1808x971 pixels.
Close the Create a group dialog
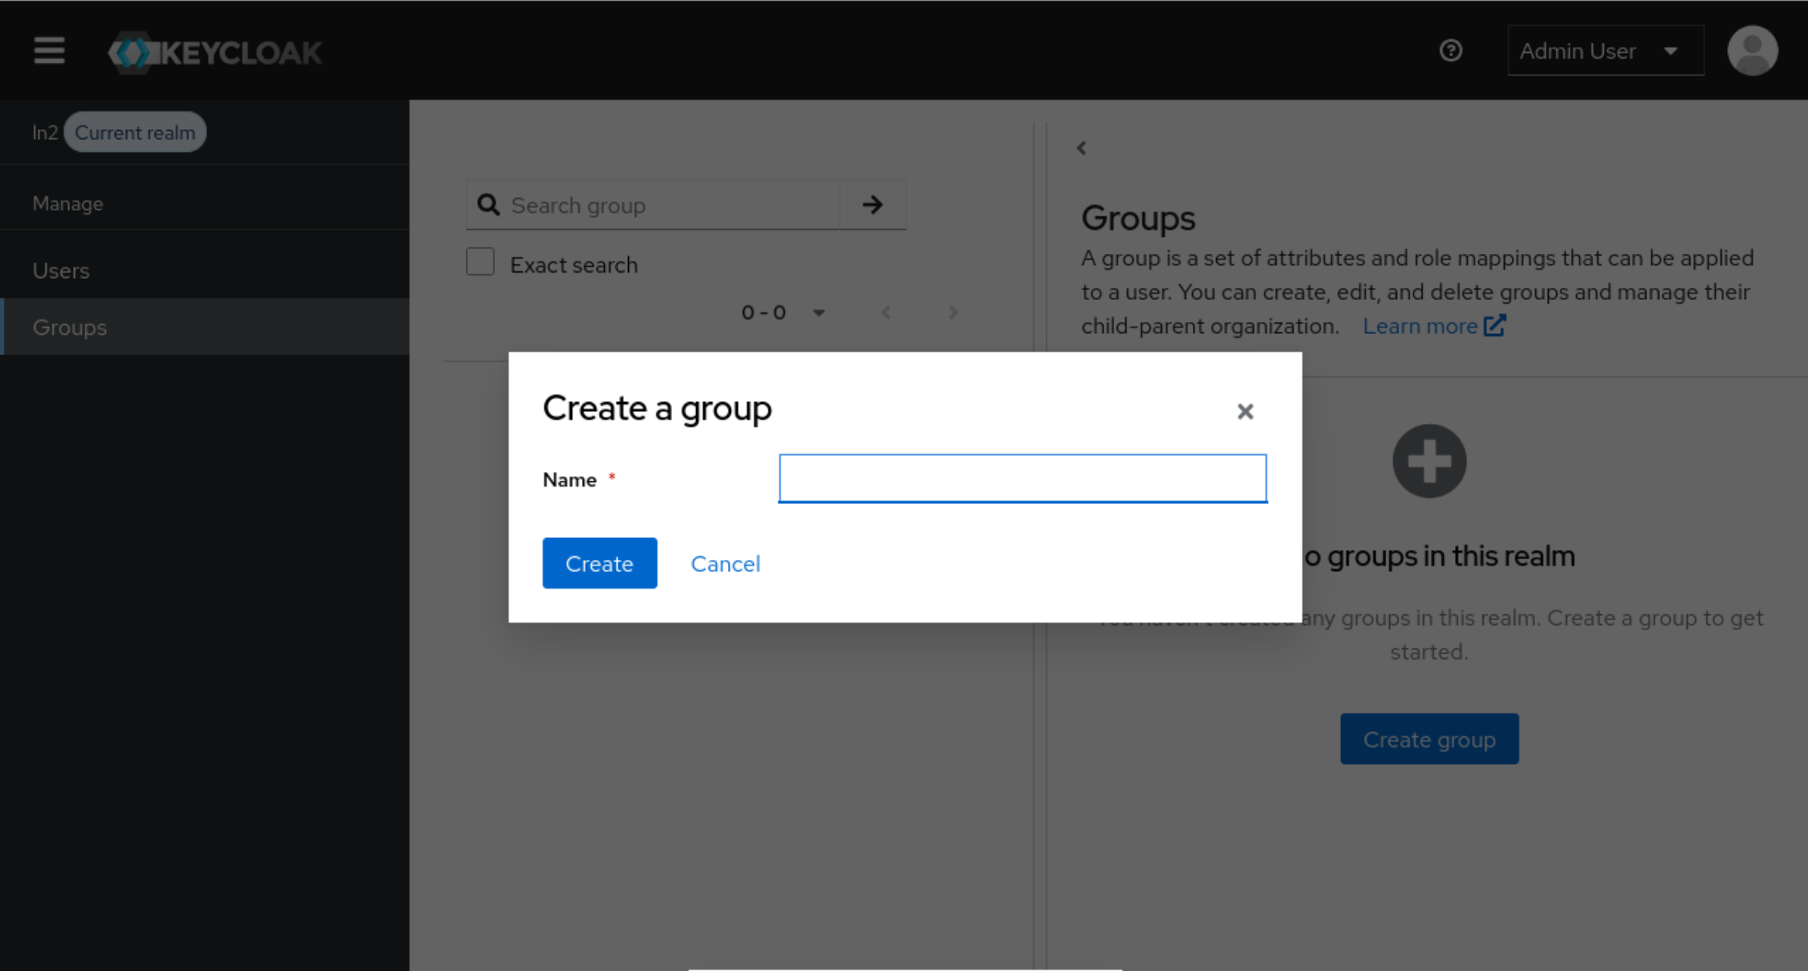tap(1245, 411)
